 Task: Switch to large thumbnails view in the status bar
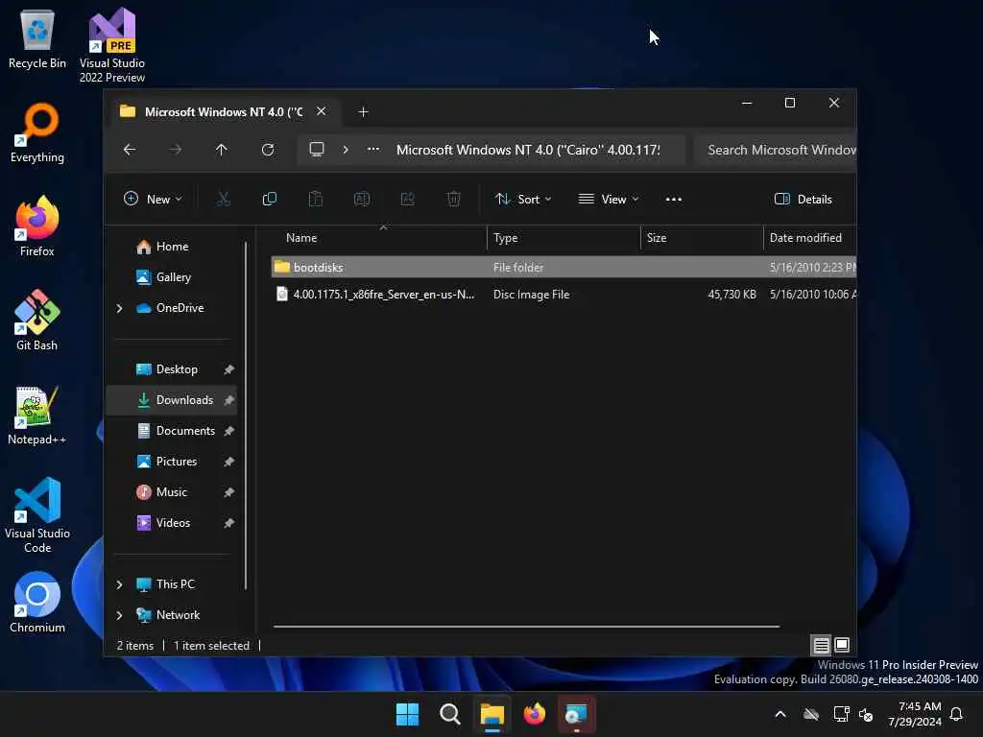(x=842, y=645)
